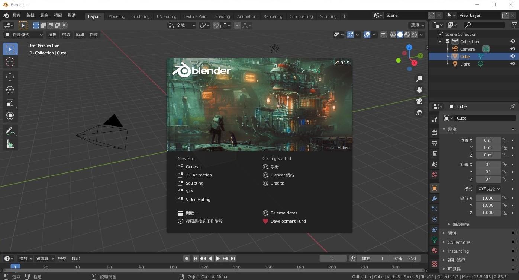519x280 pixels.
Task: Expand the 關係 panel
Action: point(452,233)
